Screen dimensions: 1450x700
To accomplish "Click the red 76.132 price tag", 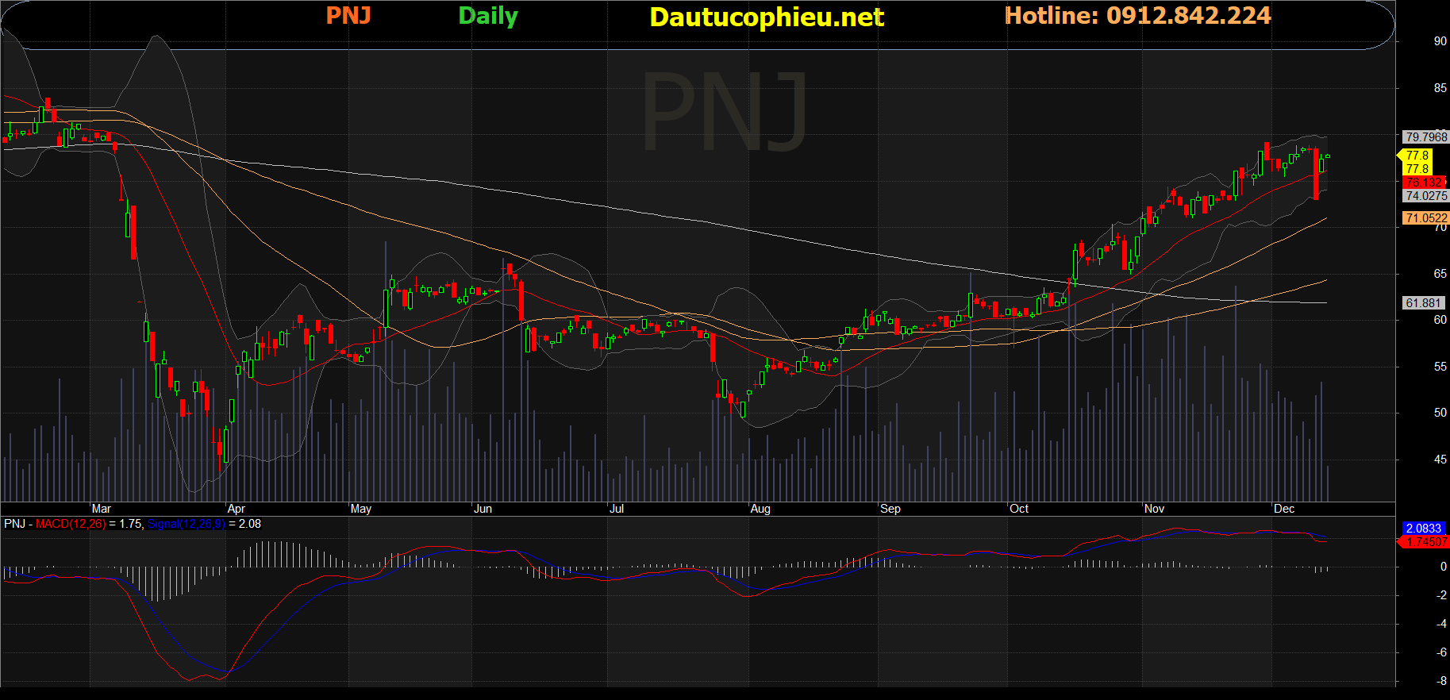I will (1425, 183).
